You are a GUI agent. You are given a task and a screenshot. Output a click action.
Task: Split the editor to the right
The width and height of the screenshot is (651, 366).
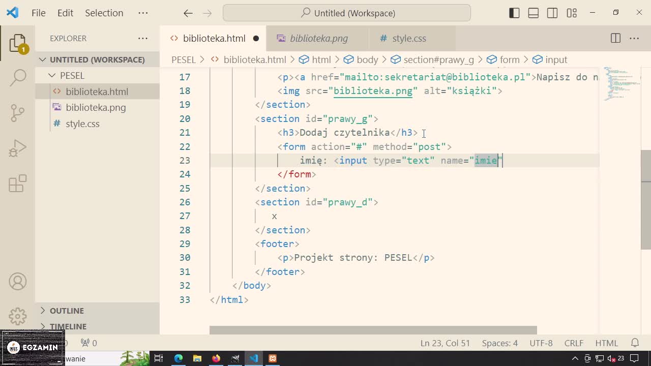(x=615, y=38)
